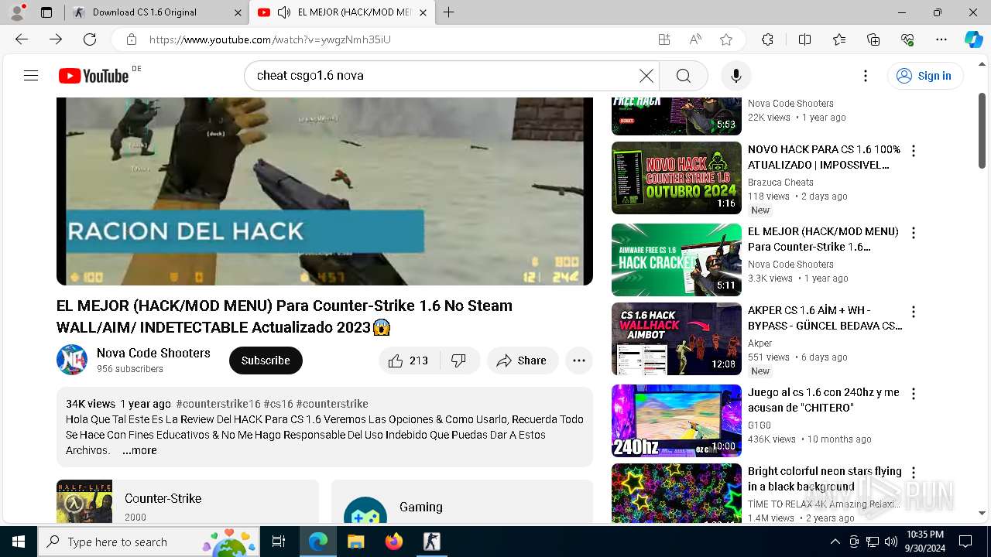Open Nova Code Shooters channel avatar
Screen dimensions: 991x557
coord(72,360)
